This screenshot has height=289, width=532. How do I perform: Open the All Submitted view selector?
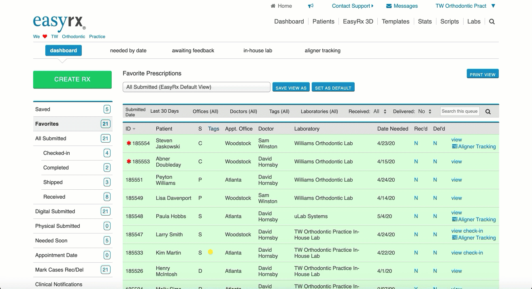(x=196, y=87)
